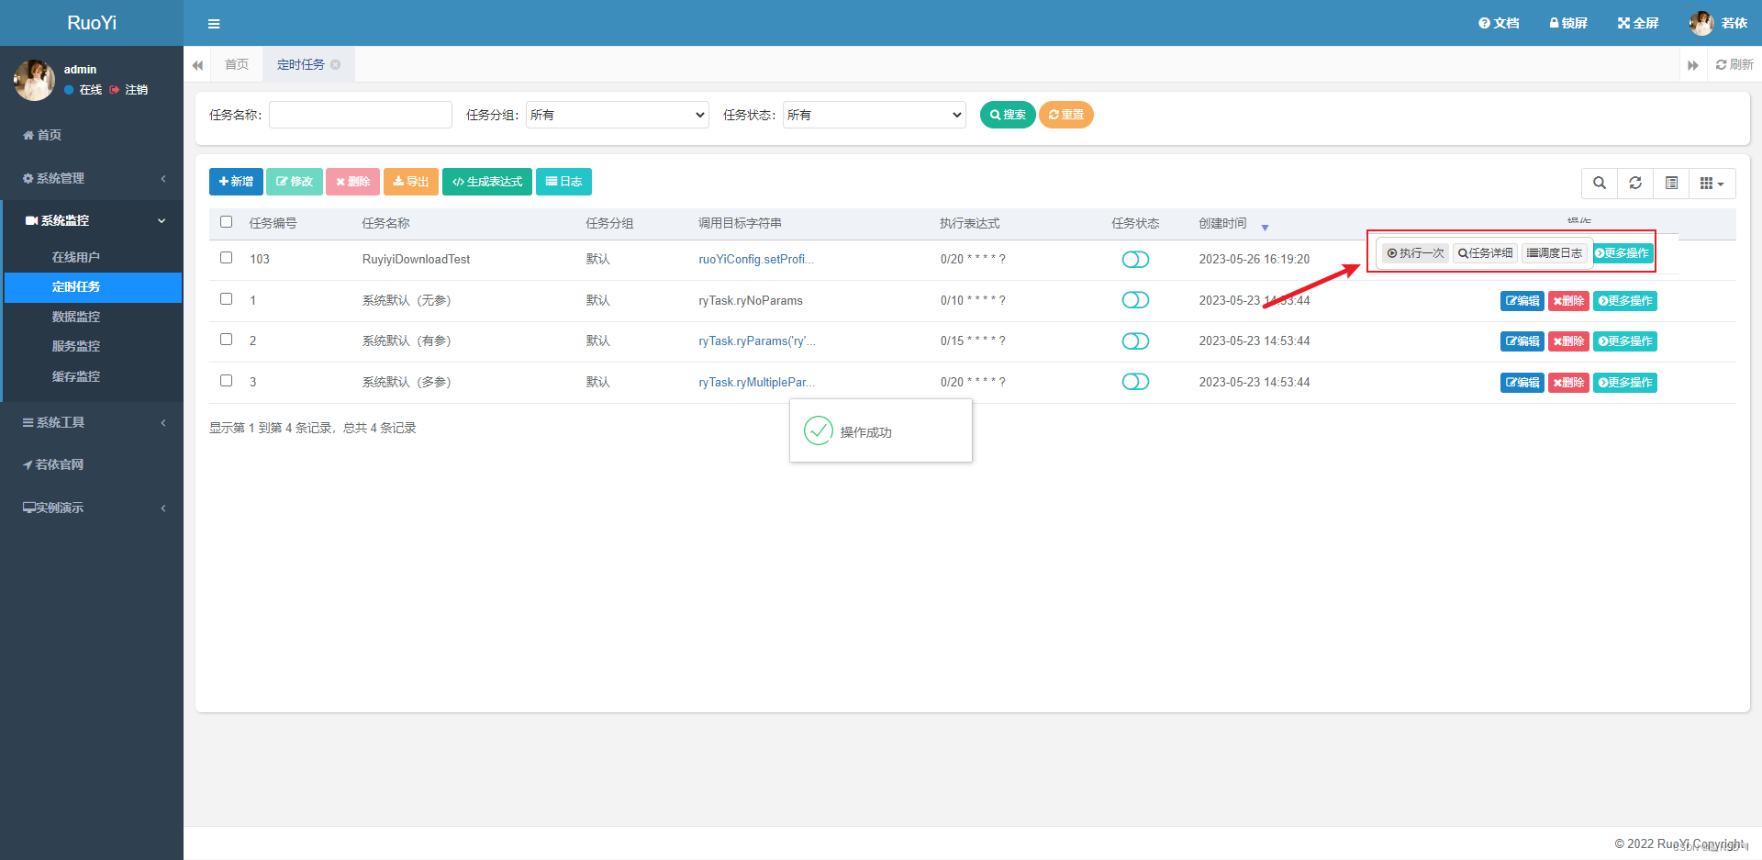
Task: Click 编辑 for 系统默认（多参）
Action: tap(1522, 383)
